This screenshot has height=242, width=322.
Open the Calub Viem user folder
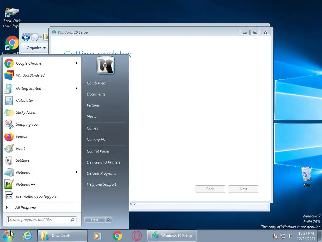pyautogui.click(x=97, y=83)
